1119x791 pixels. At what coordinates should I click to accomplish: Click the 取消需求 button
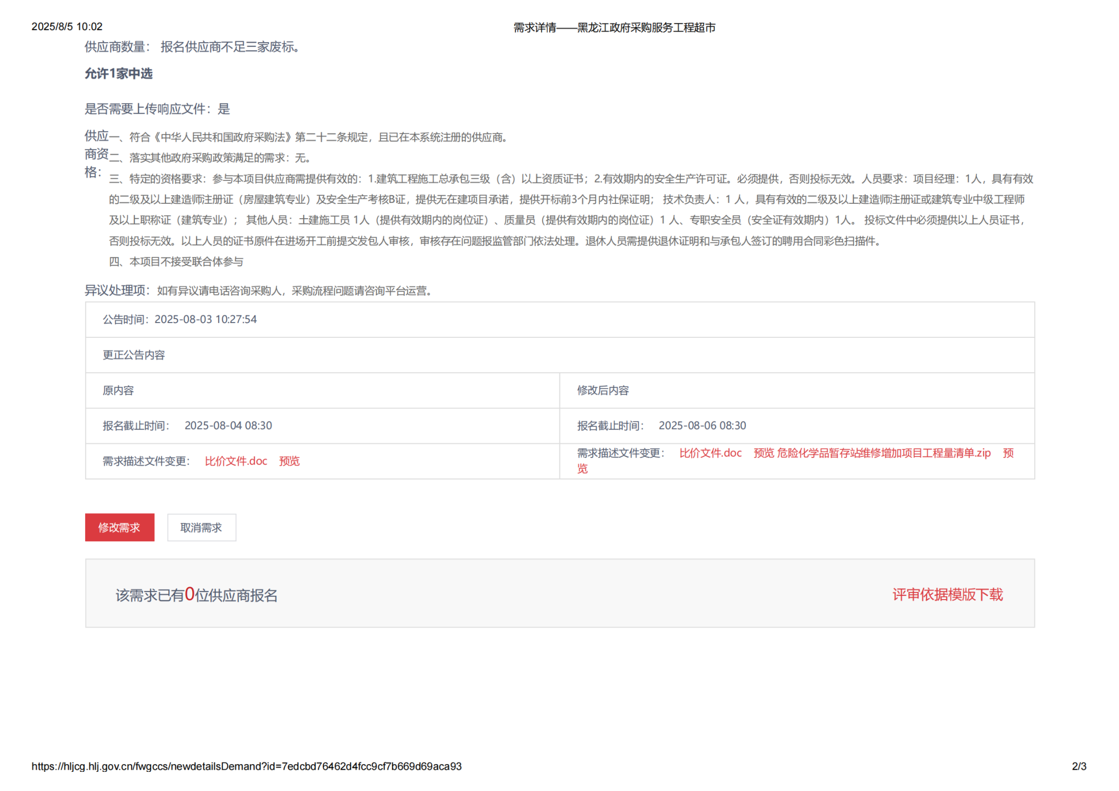(x=201, y=527)
